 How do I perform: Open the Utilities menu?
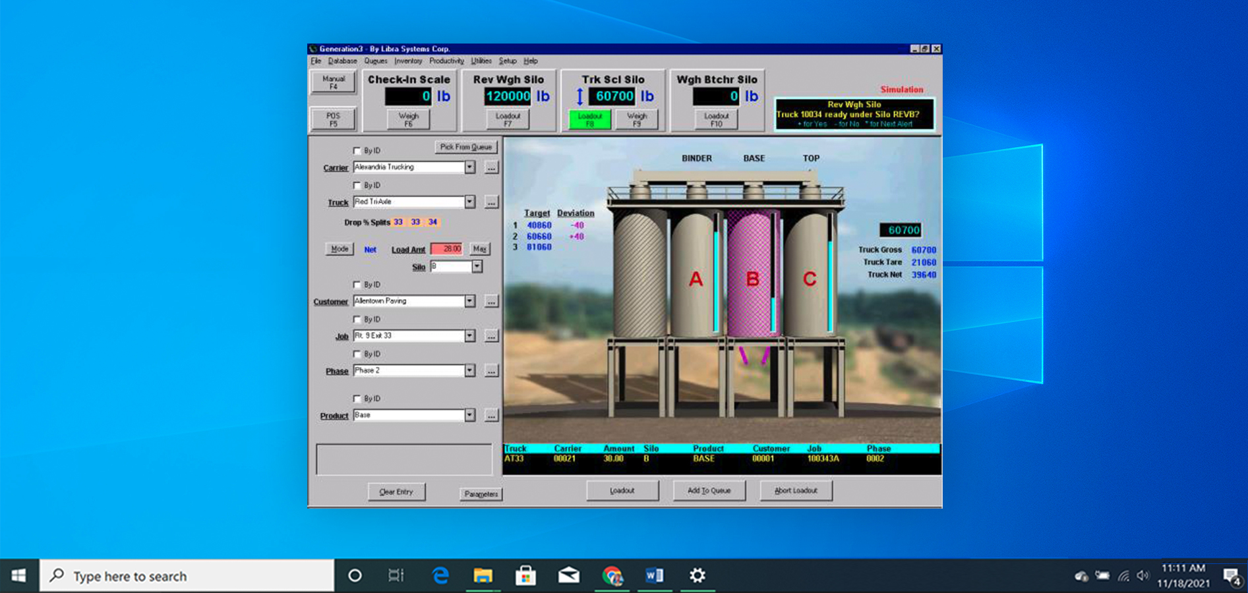point(481,61)
